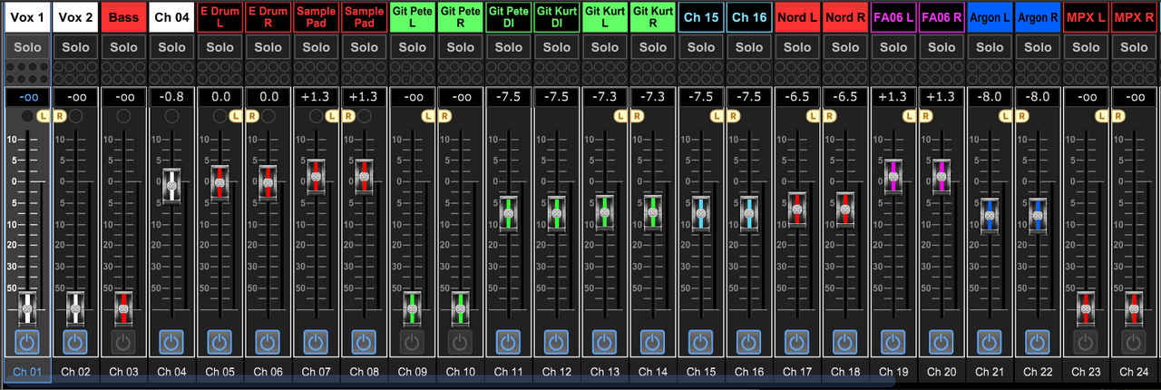Toggle Solo on the Vox 1 channel
Screen dimensions: 1161x390
coord(27,47)
